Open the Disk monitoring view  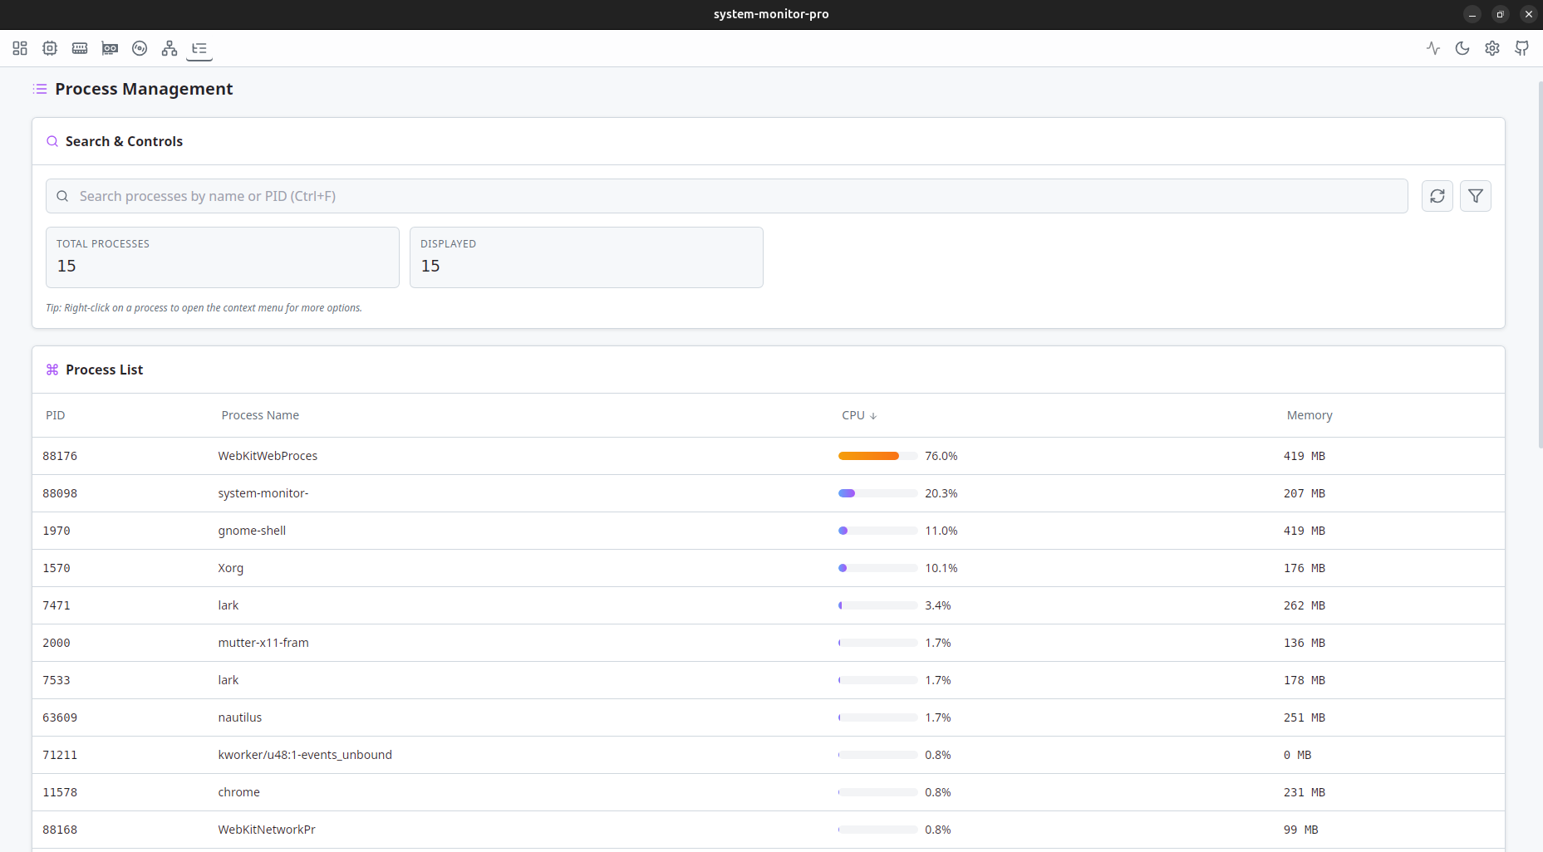point(140,48)
